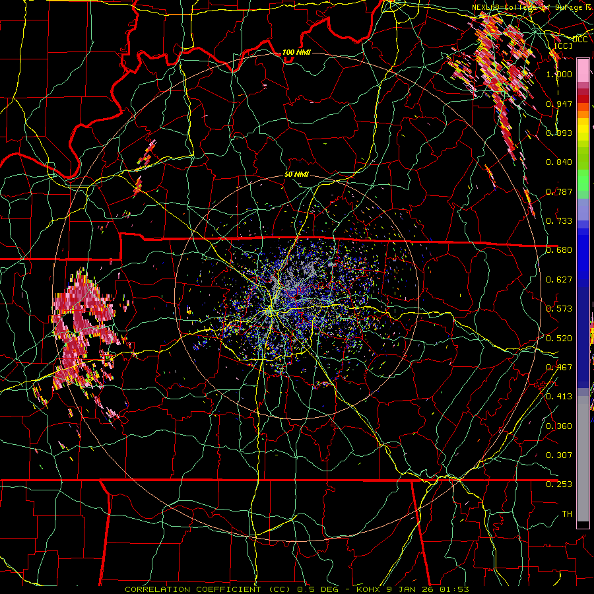Click the "0.840" color scale value
Image resolution: width=594 pixels, height=594 pixels.
pos(559,162)
